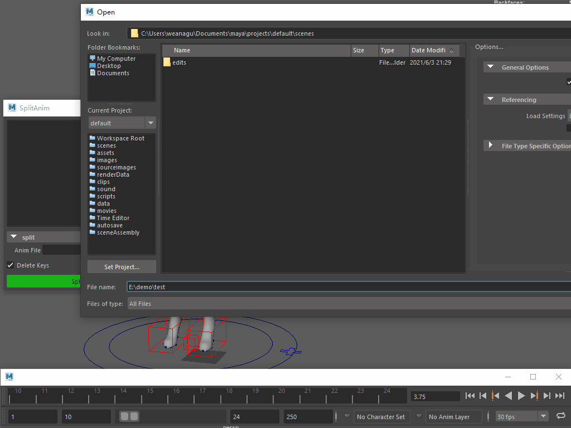Image resolution: width=571 pixels, height=428 pixels.
Task: Click the Set Project... button
Action: 122,267
